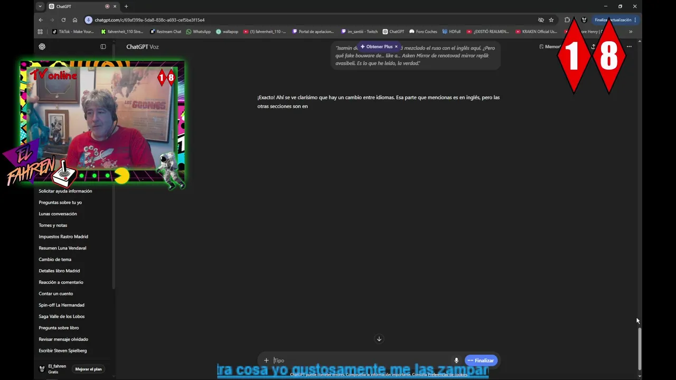Open Restream Chat bookmark
676x380 pixels.
point(165,32)
